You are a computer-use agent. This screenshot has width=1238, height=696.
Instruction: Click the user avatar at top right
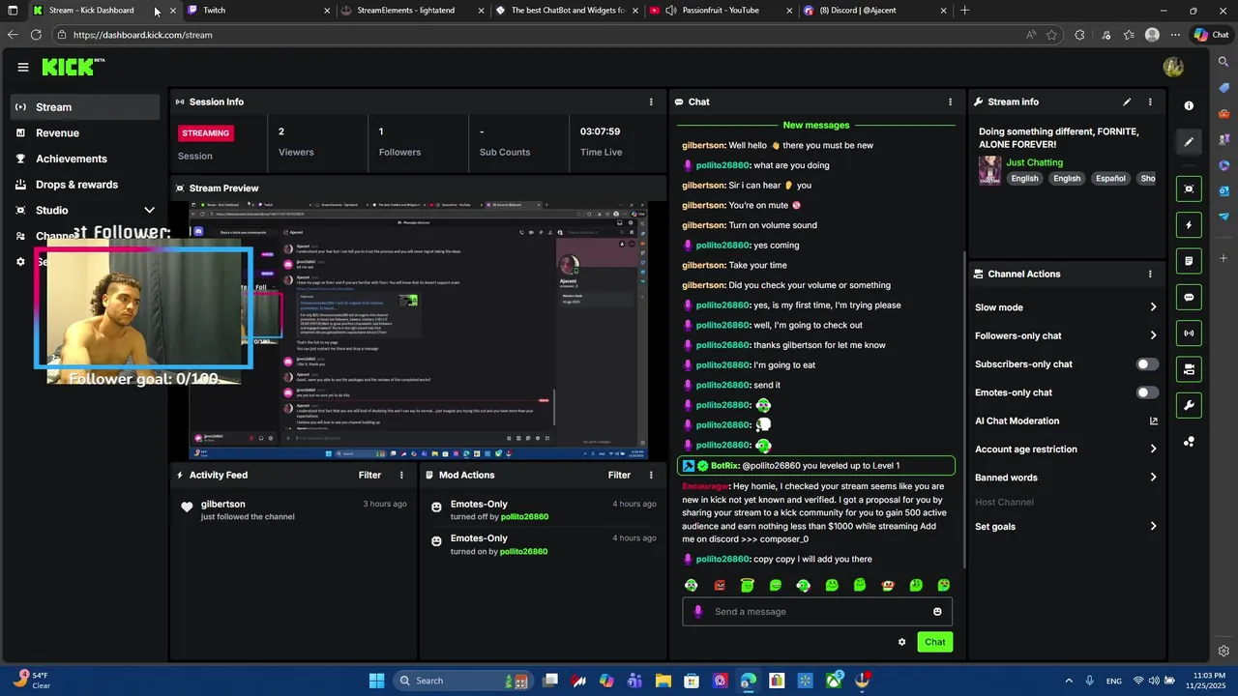point(1173,67)
